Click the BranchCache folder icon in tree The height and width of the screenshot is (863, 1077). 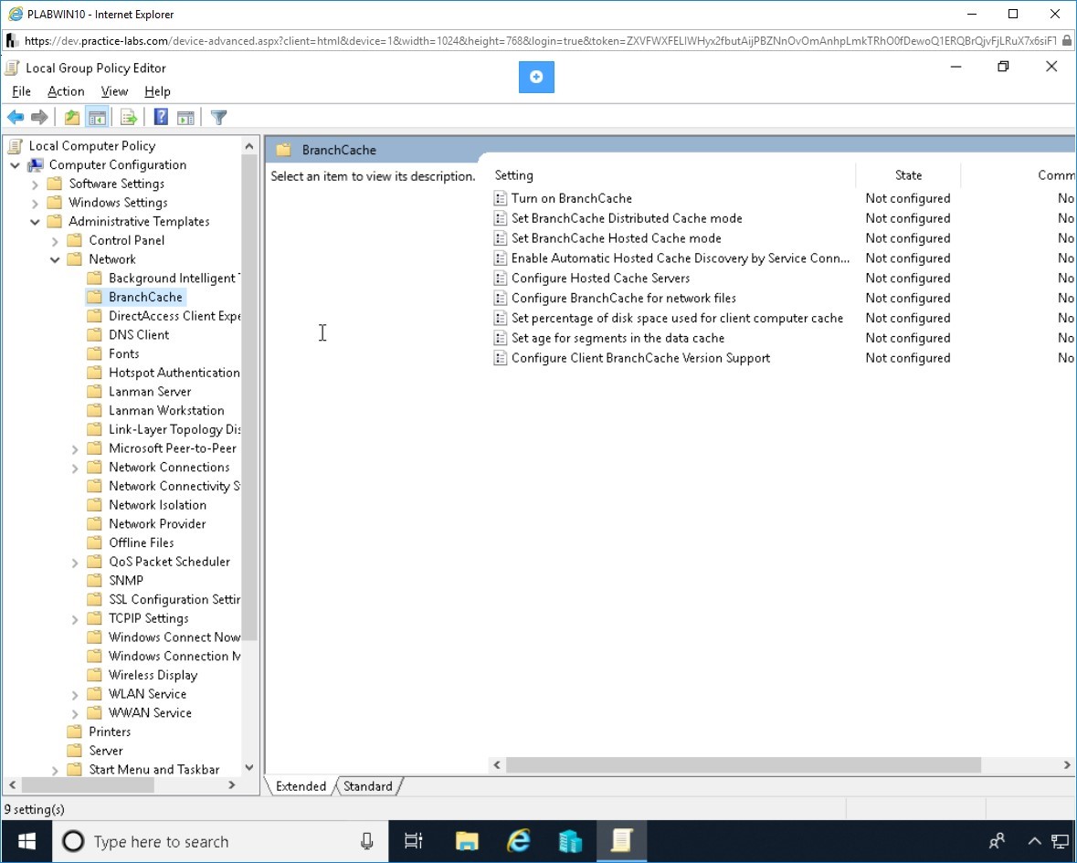(94, 298)
